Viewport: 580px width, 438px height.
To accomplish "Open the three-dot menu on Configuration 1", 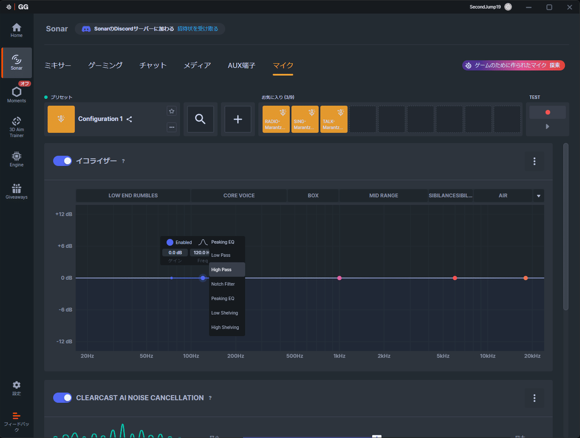I will [172, 127].
